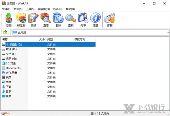Open the 帮助(H) menu

70,9
